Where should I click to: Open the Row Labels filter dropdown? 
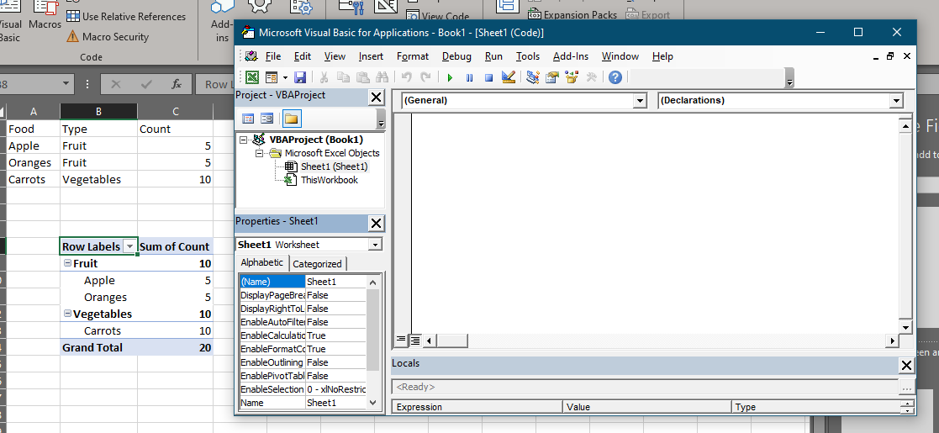click(x=129, y=246)
